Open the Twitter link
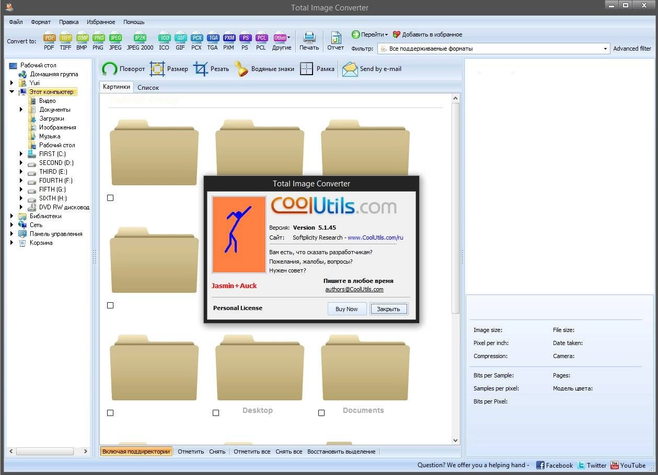This screenshot has width=658, height=475. (592, 465)
